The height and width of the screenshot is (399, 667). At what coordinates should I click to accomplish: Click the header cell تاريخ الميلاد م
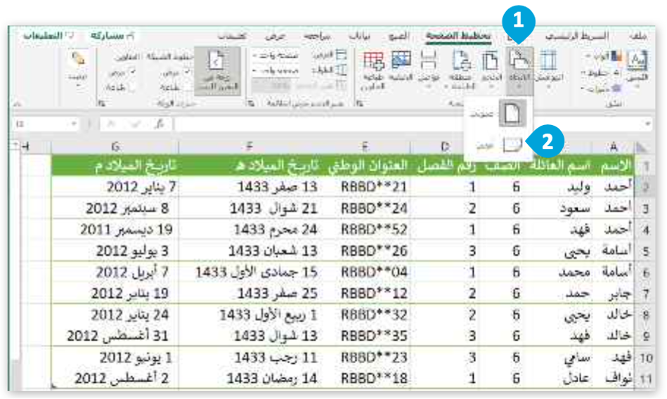[x=115, y=166]
